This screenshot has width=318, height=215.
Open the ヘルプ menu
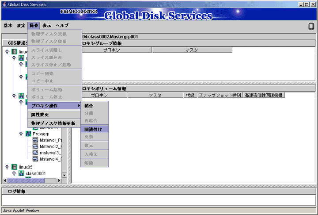(62, 26)
